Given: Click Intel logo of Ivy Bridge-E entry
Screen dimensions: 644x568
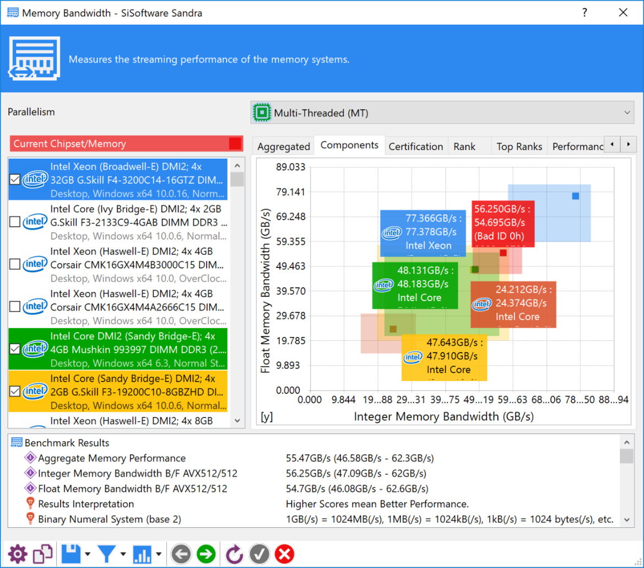Looking at the screenshot, I should pos(35,222).
